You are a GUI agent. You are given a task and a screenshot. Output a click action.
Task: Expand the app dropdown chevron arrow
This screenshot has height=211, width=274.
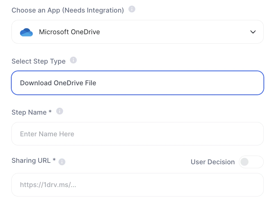click(x=253, y=32)
